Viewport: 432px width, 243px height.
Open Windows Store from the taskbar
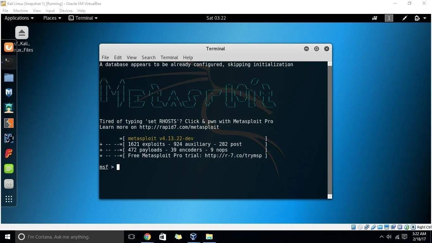pyautogui.click(x=163, y=237)
